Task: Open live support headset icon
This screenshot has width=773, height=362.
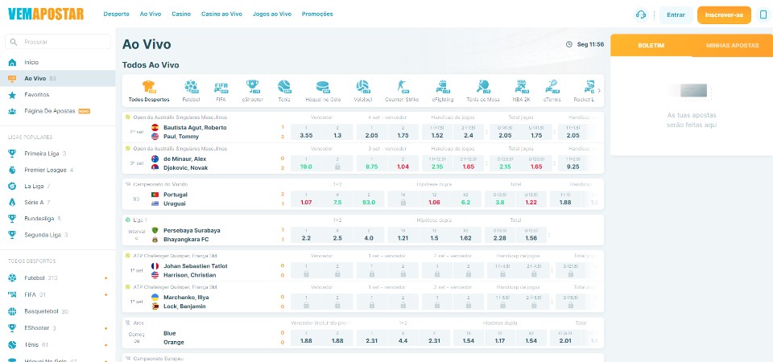Action: click(x=641, y=14)
